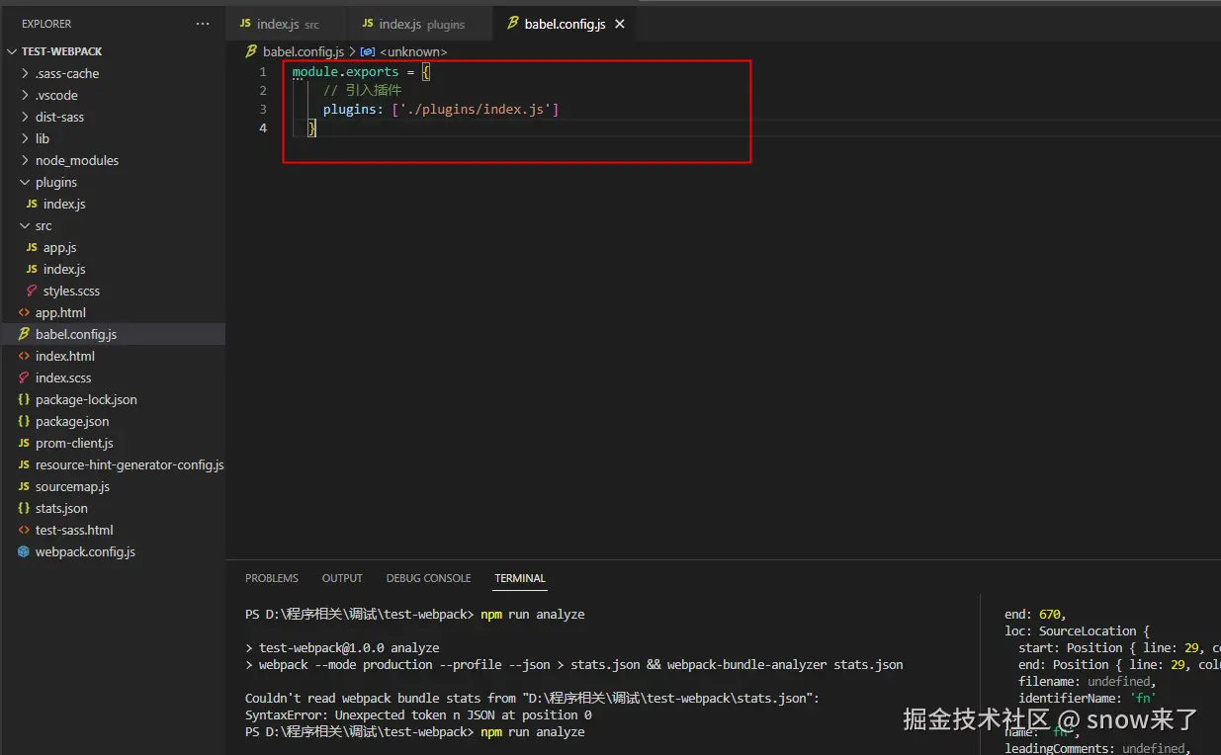Click the SyntaxError message in terminal
1221x755 pixels.
418,714
